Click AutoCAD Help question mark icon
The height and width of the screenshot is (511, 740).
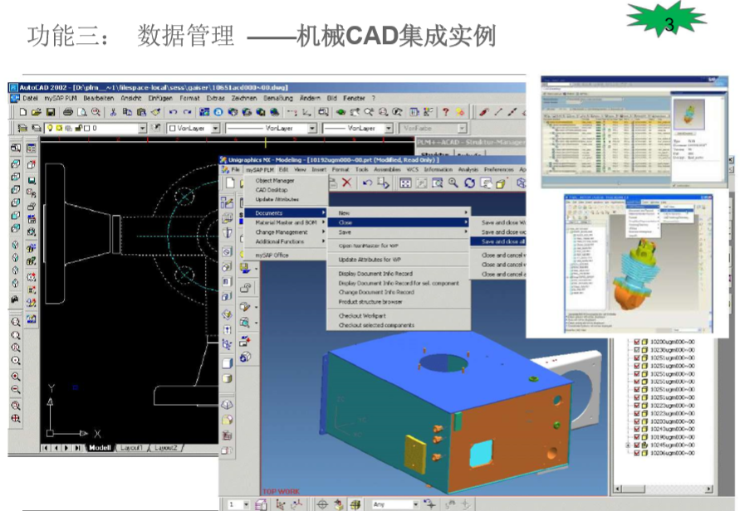coord(445,112)
